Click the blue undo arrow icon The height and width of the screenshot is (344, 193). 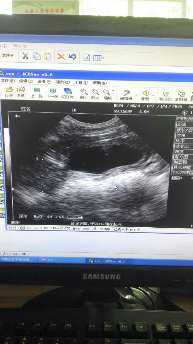tap(72, 57)
